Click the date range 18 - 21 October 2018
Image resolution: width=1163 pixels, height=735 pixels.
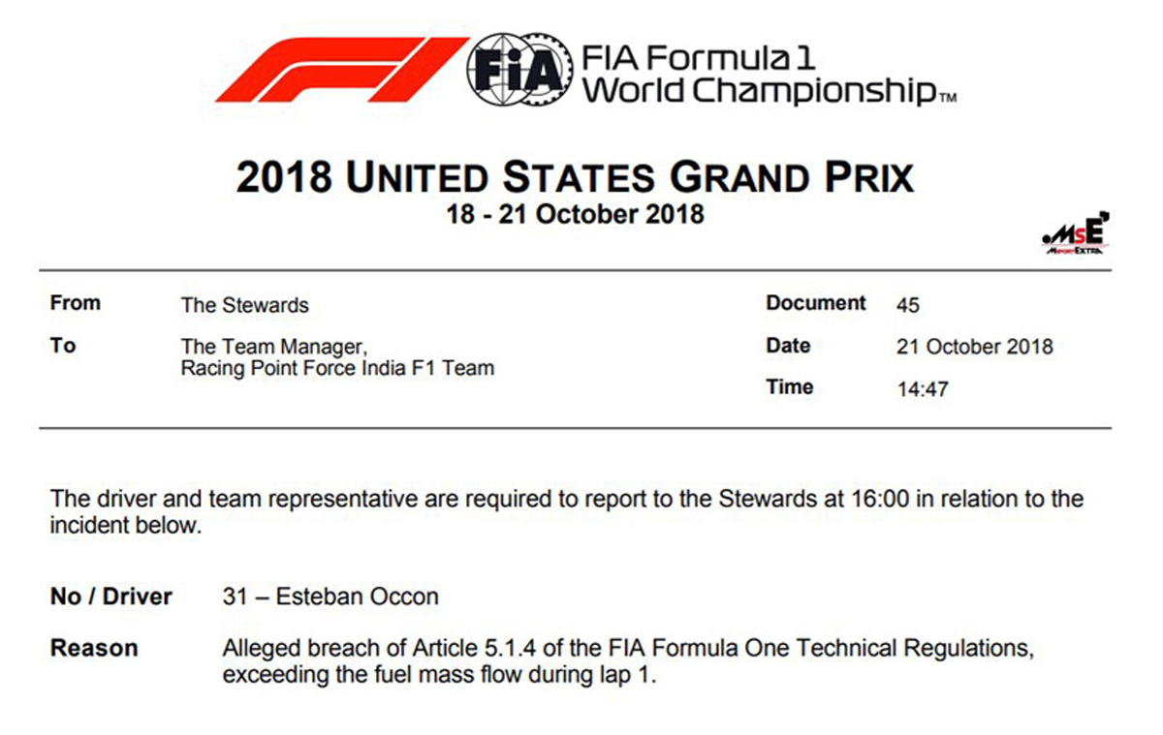(x=576, y=215)
